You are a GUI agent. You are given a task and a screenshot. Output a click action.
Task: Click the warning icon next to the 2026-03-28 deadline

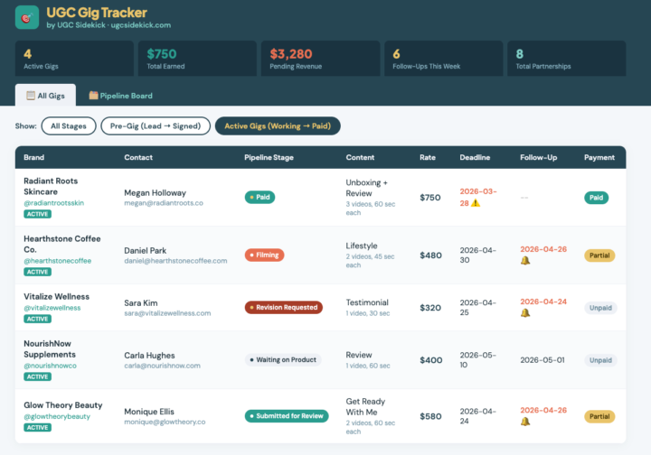[x=476, y=203]
